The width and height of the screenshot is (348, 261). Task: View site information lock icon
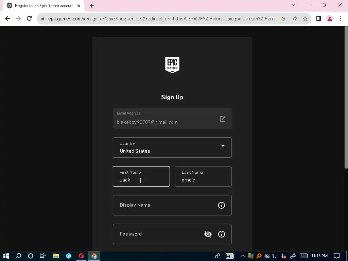[x=43, y=19]
